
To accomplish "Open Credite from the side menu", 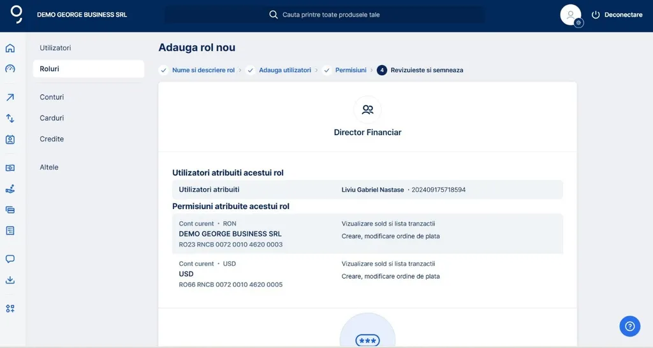I will click(x=52, y=139).
